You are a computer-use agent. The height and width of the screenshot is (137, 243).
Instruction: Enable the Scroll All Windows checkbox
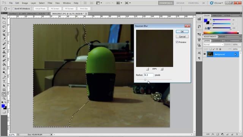(13, 9)
